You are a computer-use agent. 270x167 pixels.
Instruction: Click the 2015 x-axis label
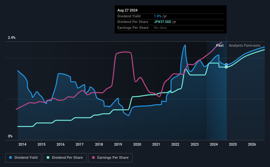[x=41, y=144]
